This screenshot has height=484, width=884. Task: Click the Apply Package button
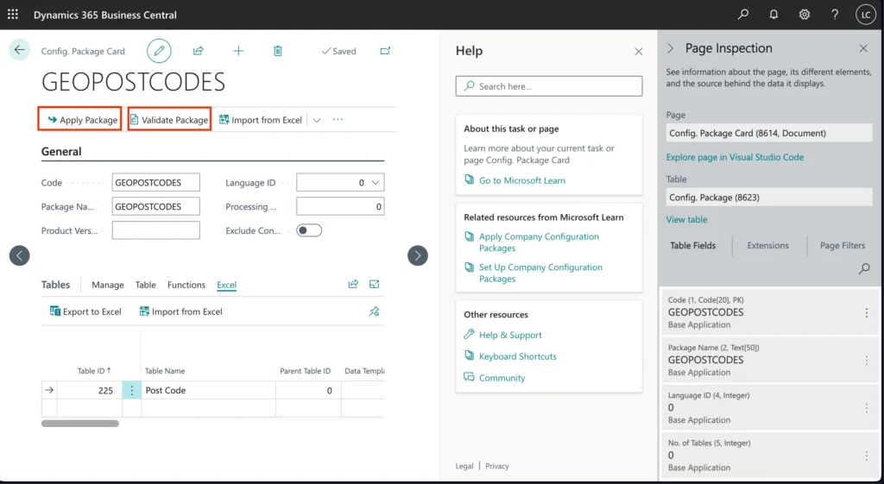click(80, 120)
